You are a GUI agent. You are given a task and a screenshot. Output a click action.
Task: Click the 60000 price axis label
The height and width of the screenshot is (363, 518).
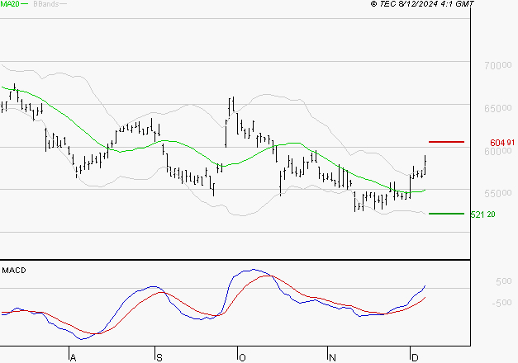pos(498,151)
